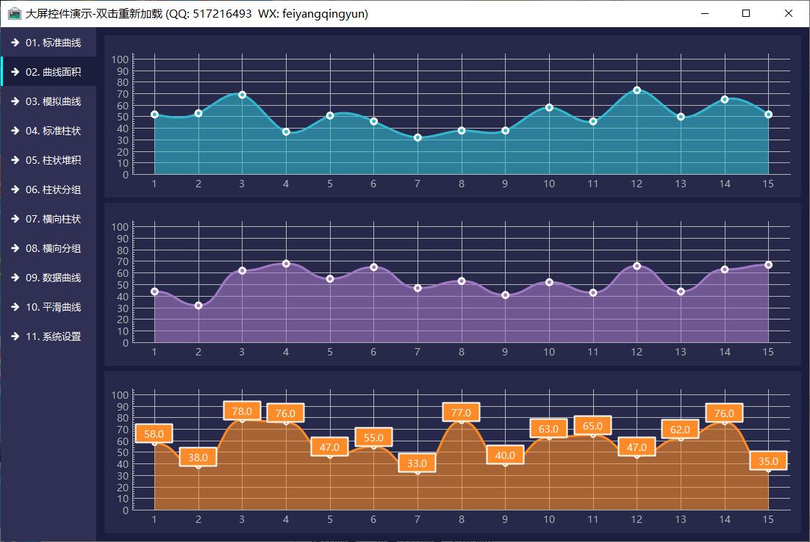The image size is (810, 542).
Task: Click the 35.0 data label at point 15
Action: (x=768, y=461)
